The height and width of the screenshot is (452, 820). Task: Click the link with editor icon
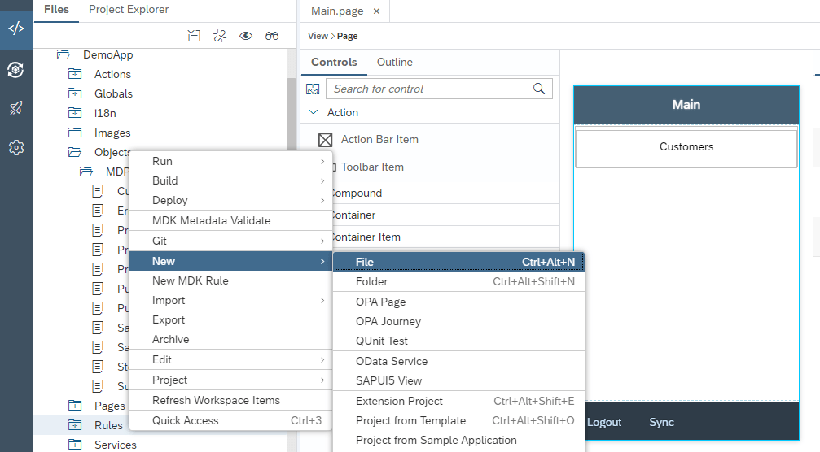point(220,36)
